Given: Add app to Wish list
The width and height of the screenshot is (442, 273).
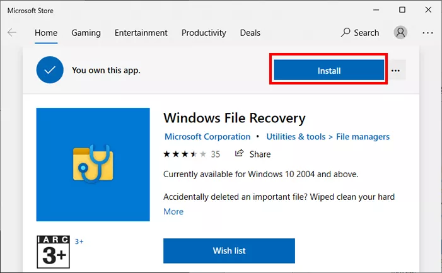Looking at the screenshot, I should (x=229, y=251).
